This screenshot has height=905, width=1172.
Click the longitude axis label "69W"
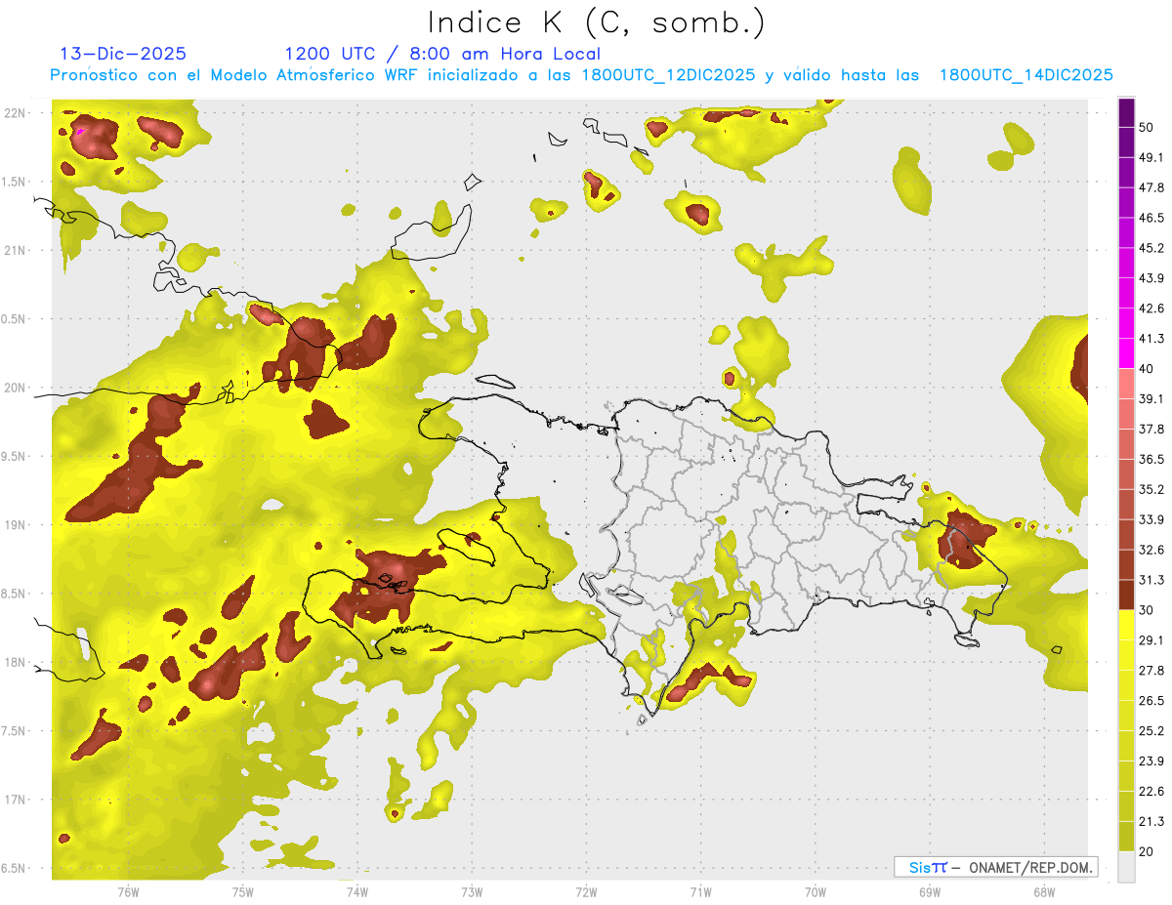point(930,892)
